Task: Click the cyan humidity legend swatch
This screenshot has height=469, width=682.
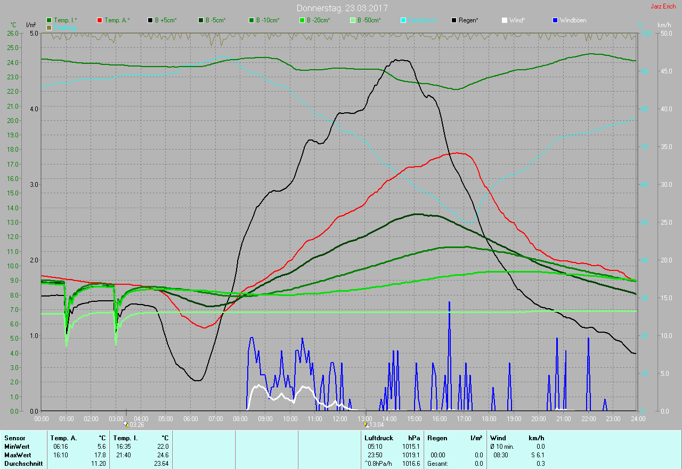Action: 403,20
